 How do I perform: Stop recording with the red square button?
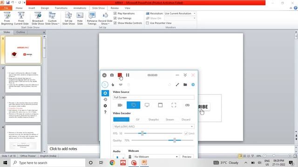click(x=120, y=75)
